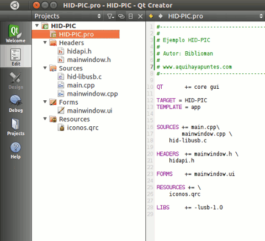Open the Projects view selector dropdown
The width and height of the screenshot is (265, 241).
(68, 16)
